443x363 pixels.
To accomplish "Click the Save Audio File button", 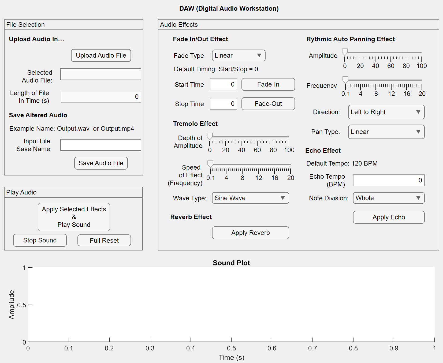I will [x=101, y=163].
